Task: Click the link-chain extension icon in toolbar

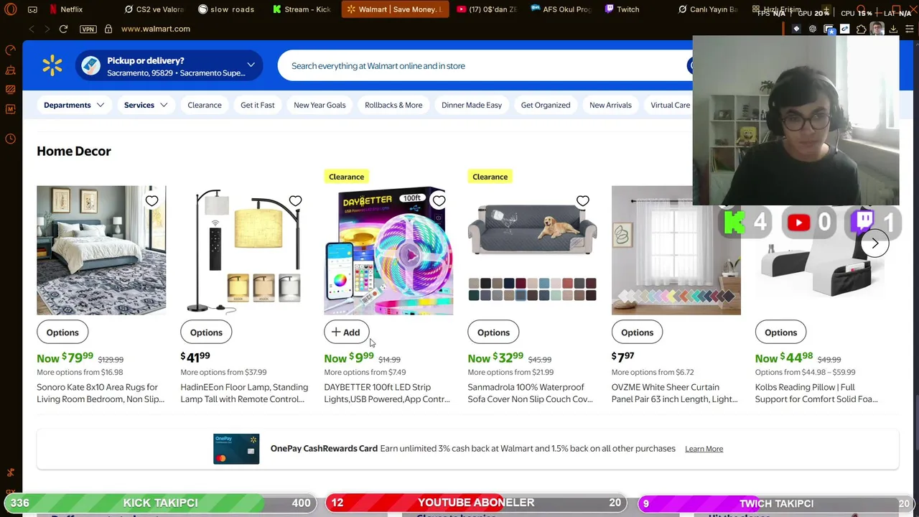Action: coord(845,29)
